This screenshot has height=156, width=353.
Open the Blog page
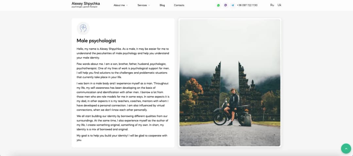162,5
